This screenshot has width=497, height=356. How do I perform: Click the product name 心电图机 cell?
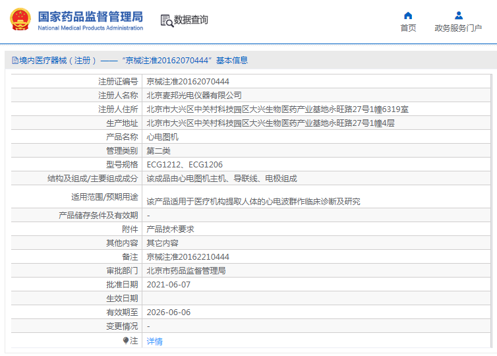pos(162,137)
